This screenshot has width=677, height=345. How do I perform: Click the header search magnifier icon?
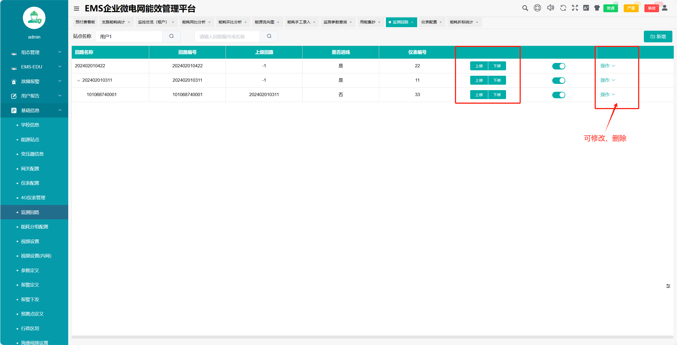pos(525,8)
